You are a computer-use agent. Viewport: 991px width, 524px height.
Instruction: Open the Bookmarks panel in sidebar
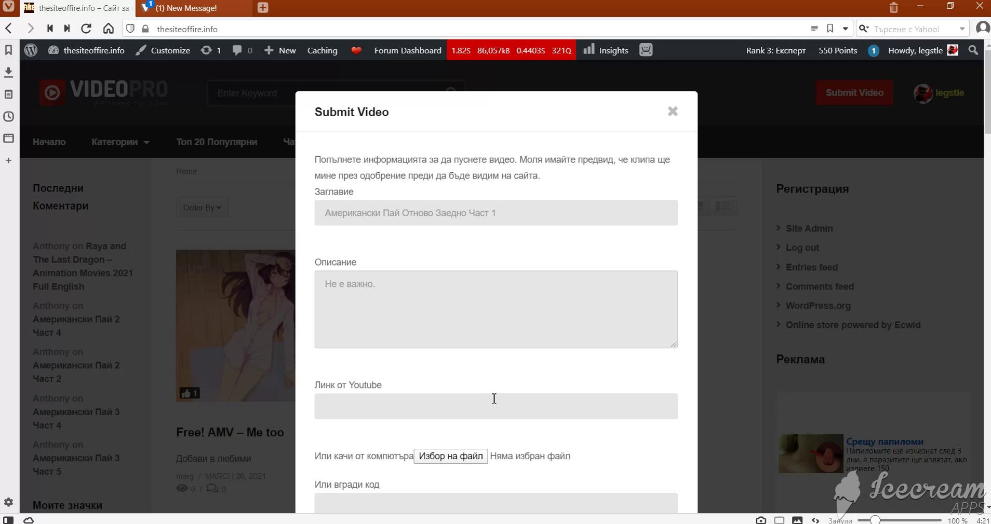click(8, 50)
